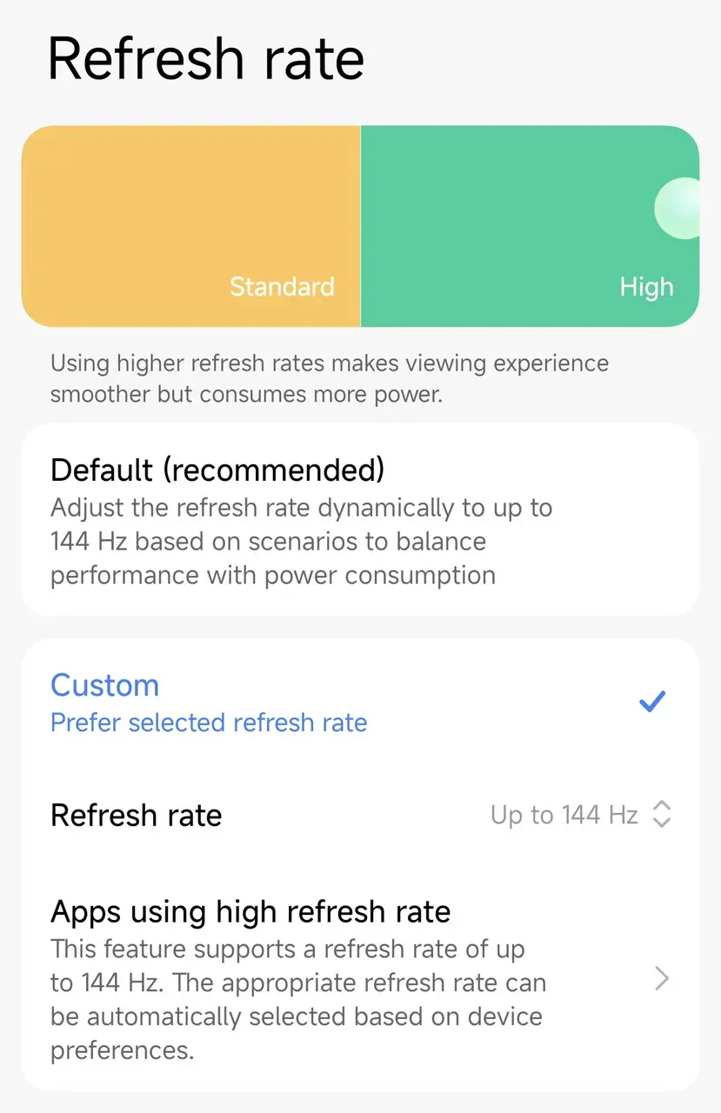Select the Default (recommended) option
This screenshot has height=1113, width=721.
(x=217, y=470)
